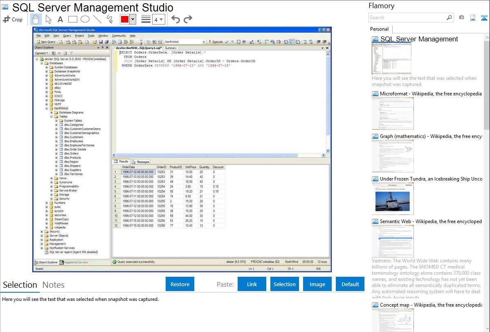Select the dbo.Products table row
490x332 pixels.
point(72,157)
